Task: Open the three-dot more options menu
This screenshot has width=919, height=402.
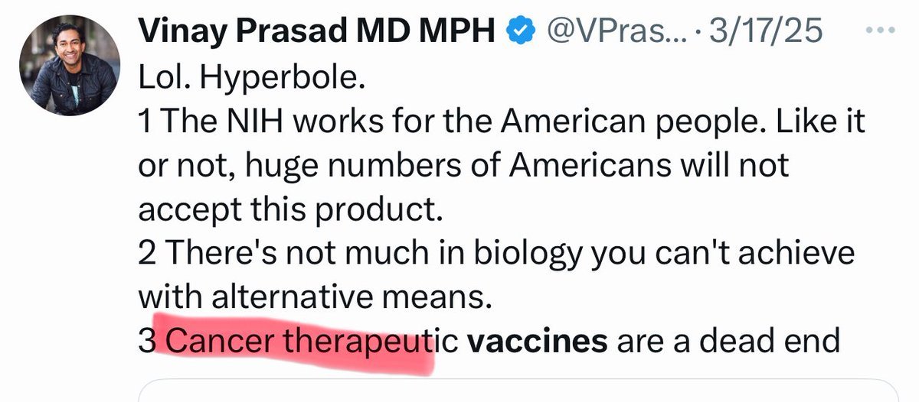Action: 878,31
